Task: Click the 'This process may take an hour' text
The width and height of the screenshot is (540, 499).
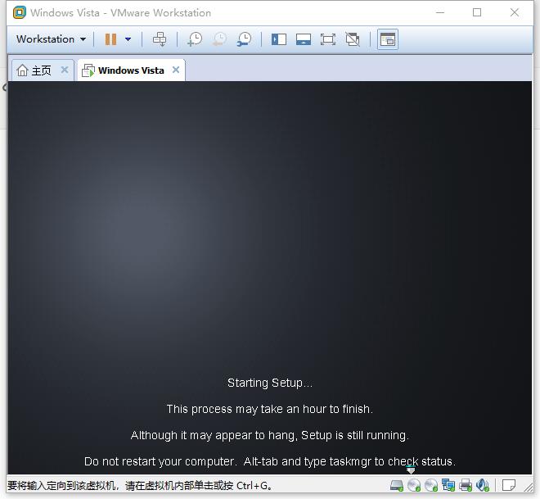Action: click(x=270, y=409)
